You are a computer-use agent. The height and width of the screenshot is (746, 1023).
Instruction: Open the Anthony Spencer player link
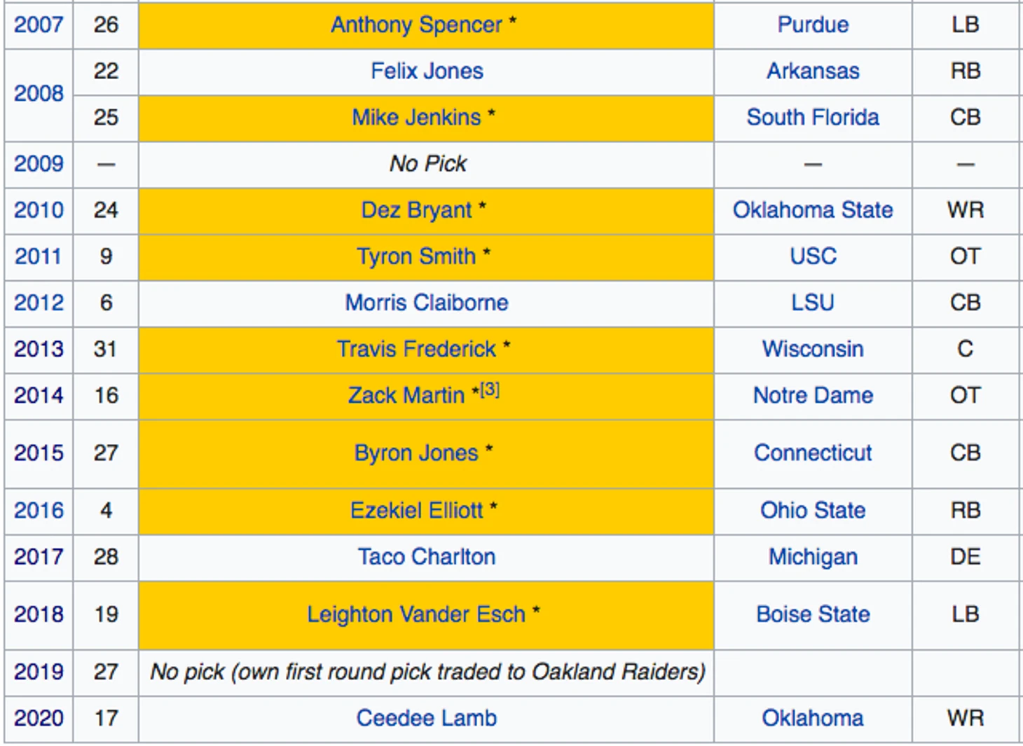point(416,25)
